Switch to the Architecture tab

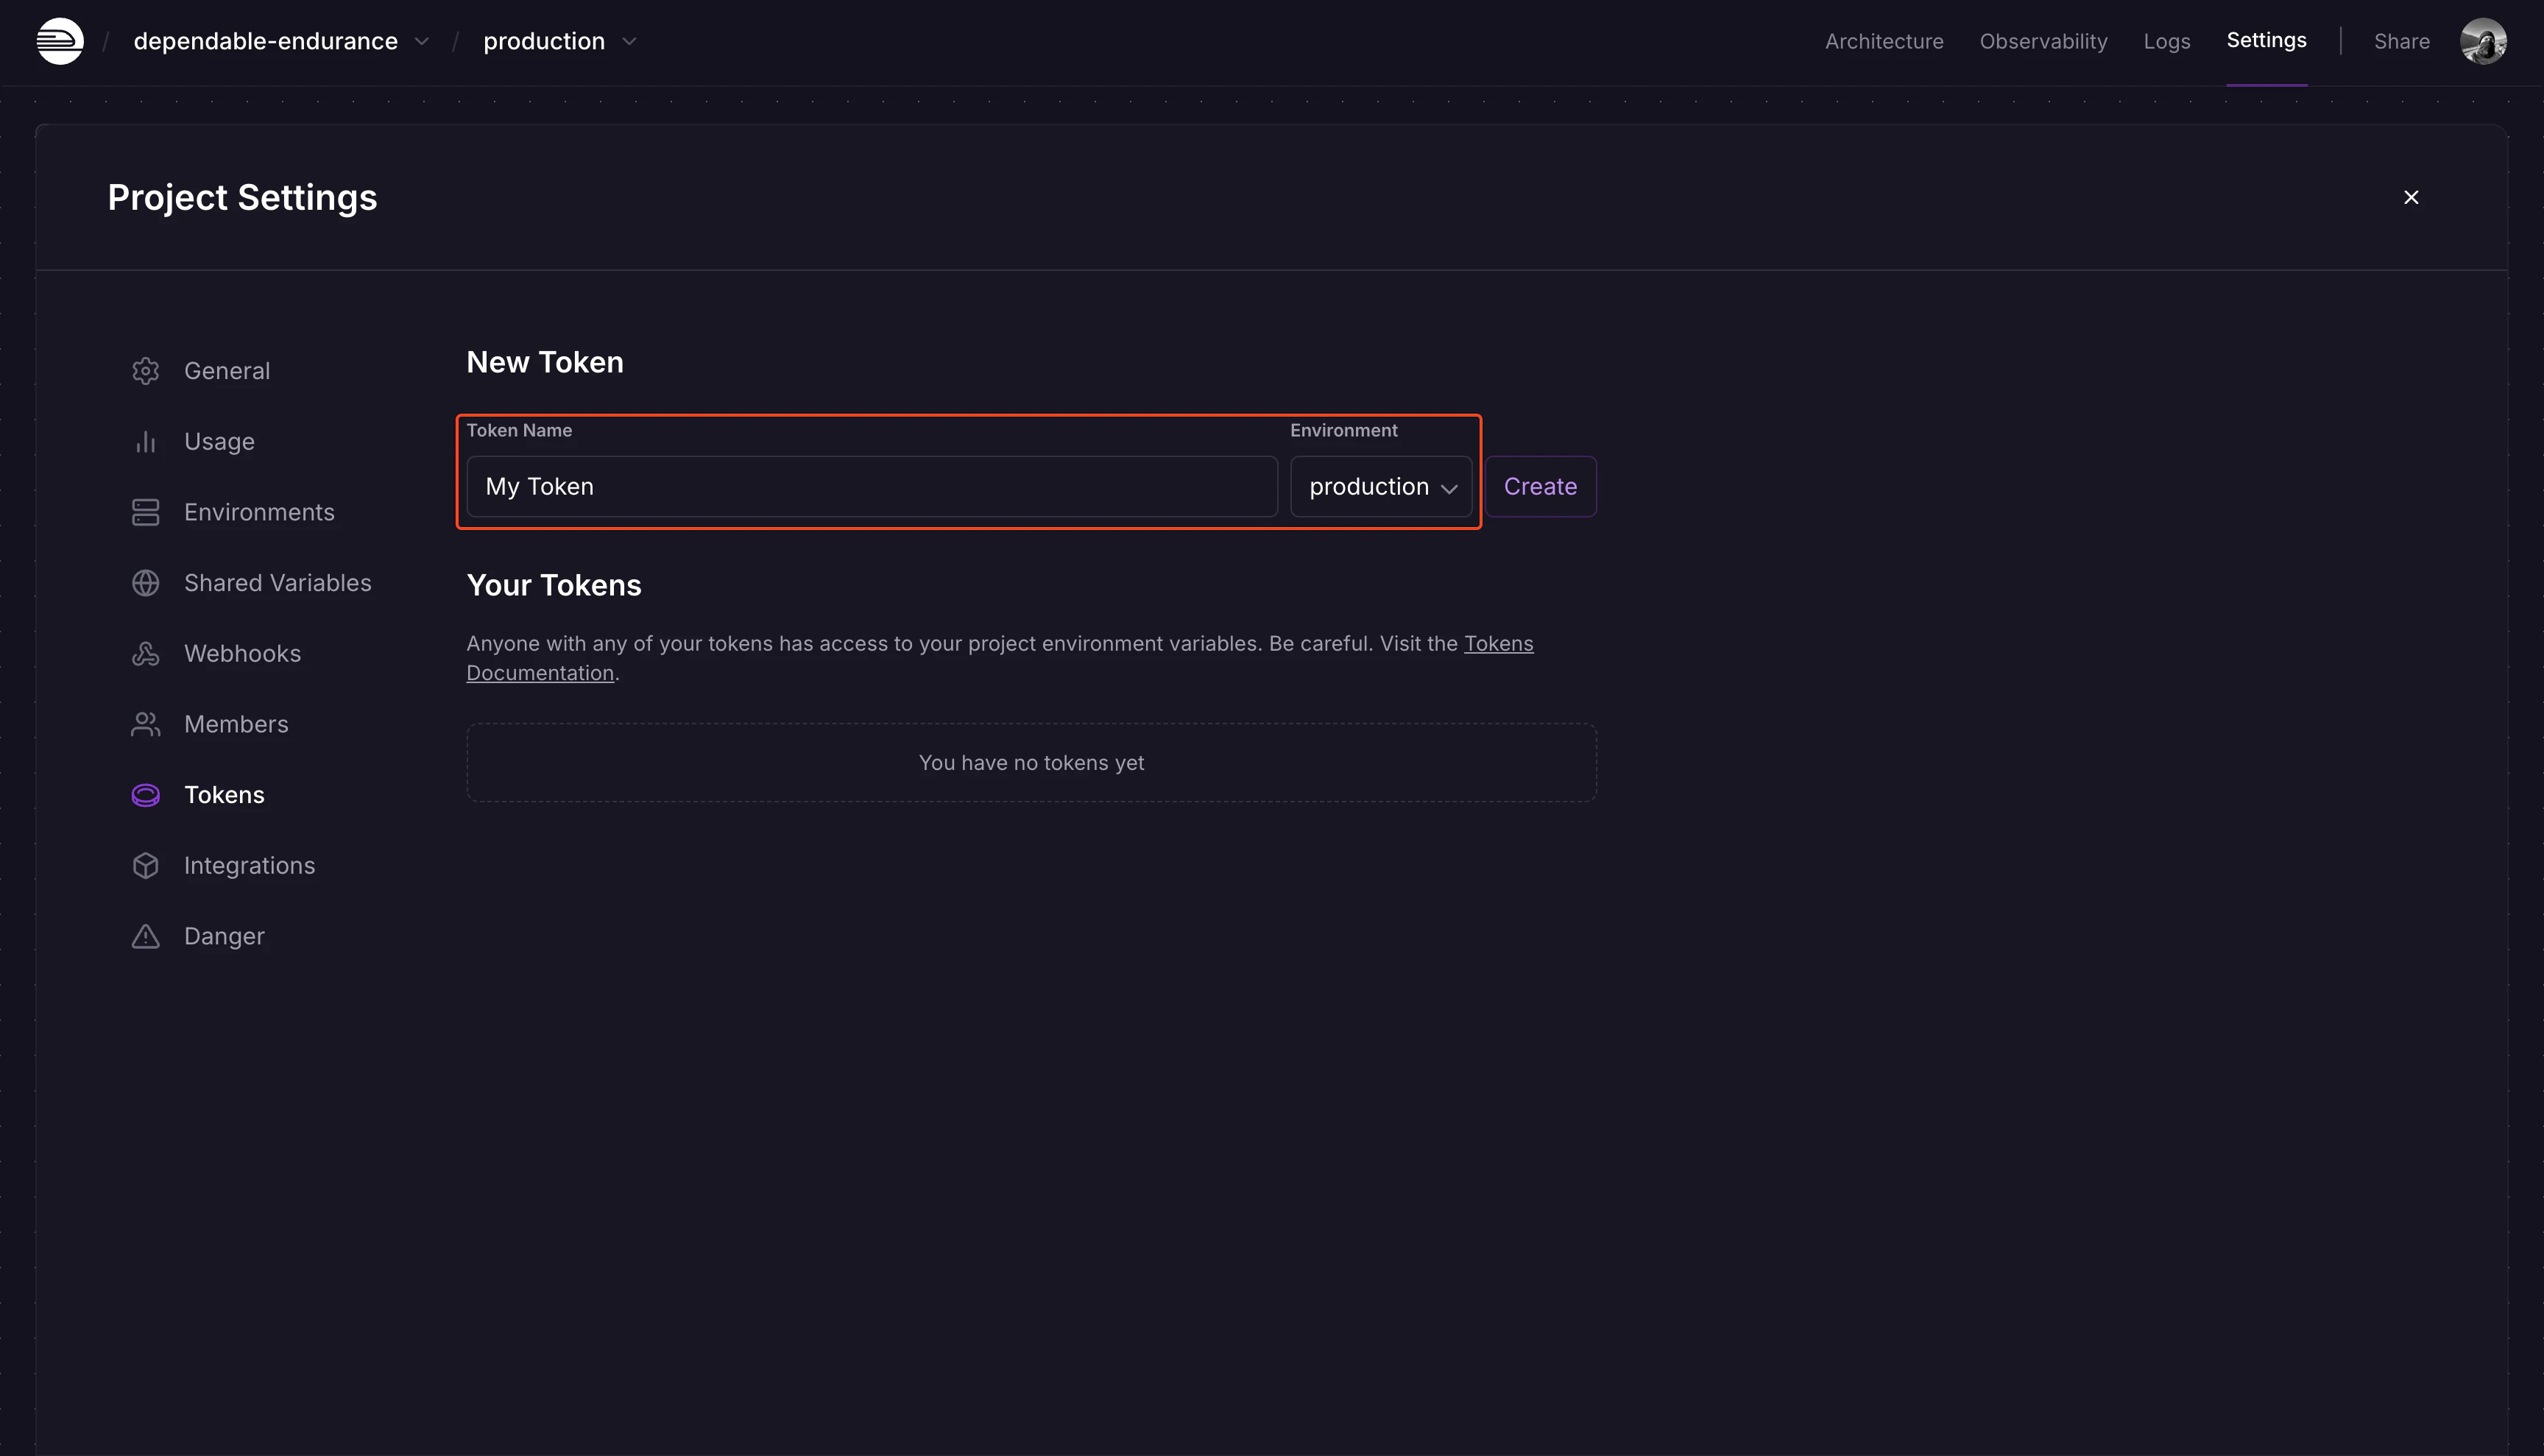1884,41
